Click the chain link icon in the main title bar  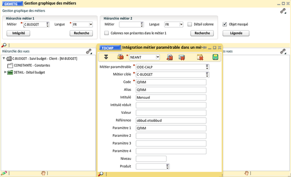coord(283,12)
